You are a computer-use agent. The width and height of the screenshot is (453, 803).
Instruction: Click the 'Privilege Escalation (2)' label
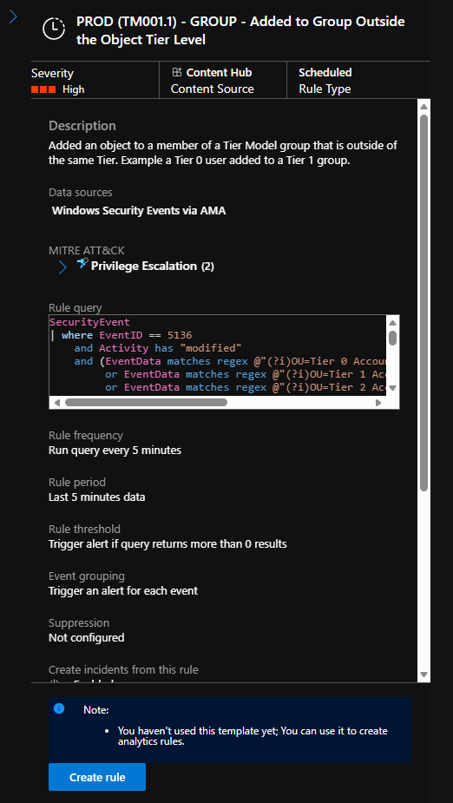click(x=153, y=267)
